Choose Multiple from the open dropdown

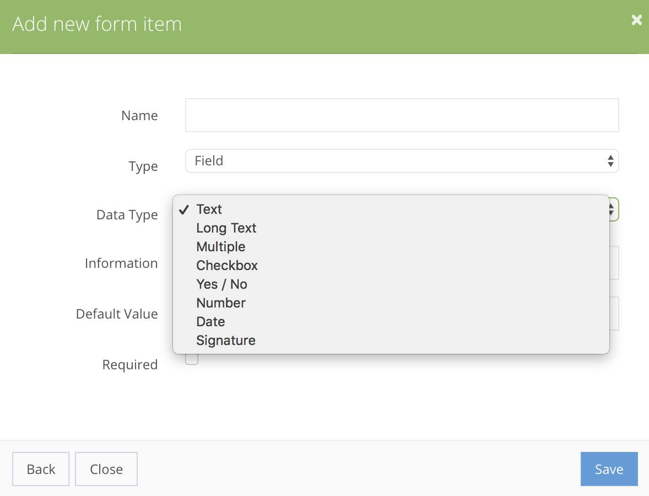point(220,247)
